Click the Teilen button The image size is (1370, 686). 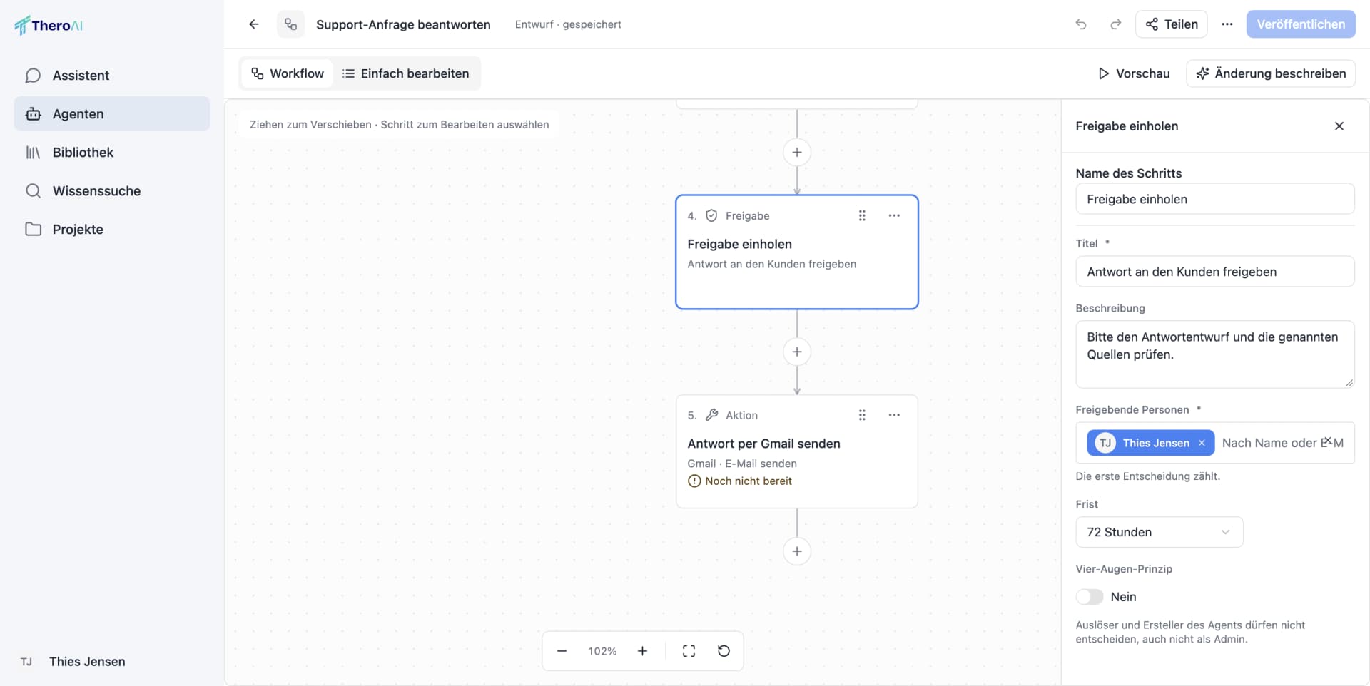(1172, 24)
